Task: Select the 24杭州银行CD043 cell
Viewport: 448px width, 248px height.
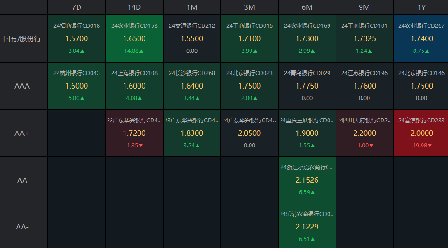Action: [x=77, y=86]
